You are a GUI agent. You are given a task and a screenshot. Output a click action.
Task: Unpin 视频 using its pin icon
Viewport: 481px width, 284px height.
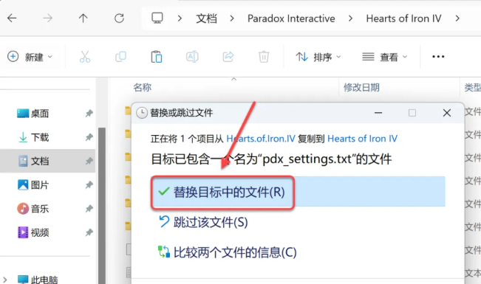click(89, 232)
